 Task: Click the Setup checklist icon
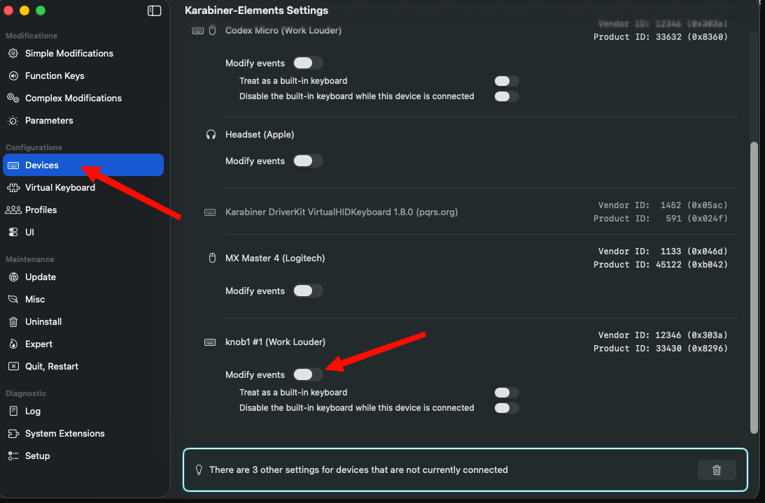click(13, 455)
